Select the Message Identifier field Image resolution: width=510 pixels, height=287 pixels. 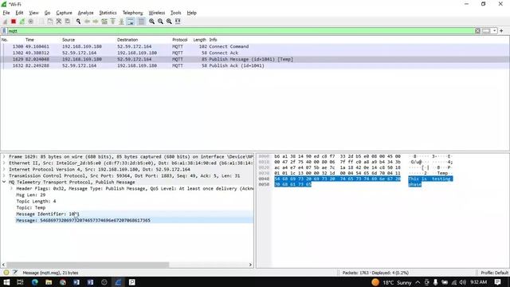click(48, 214)
